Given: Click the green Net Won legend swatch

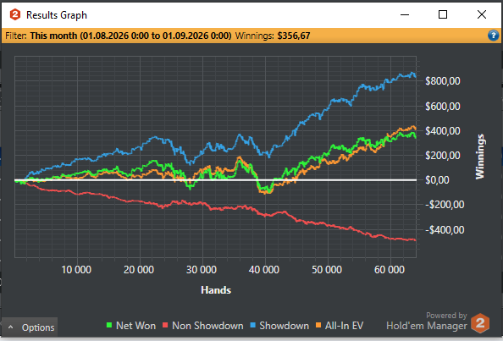Looking at the screenshot, I should pos(109,325).
